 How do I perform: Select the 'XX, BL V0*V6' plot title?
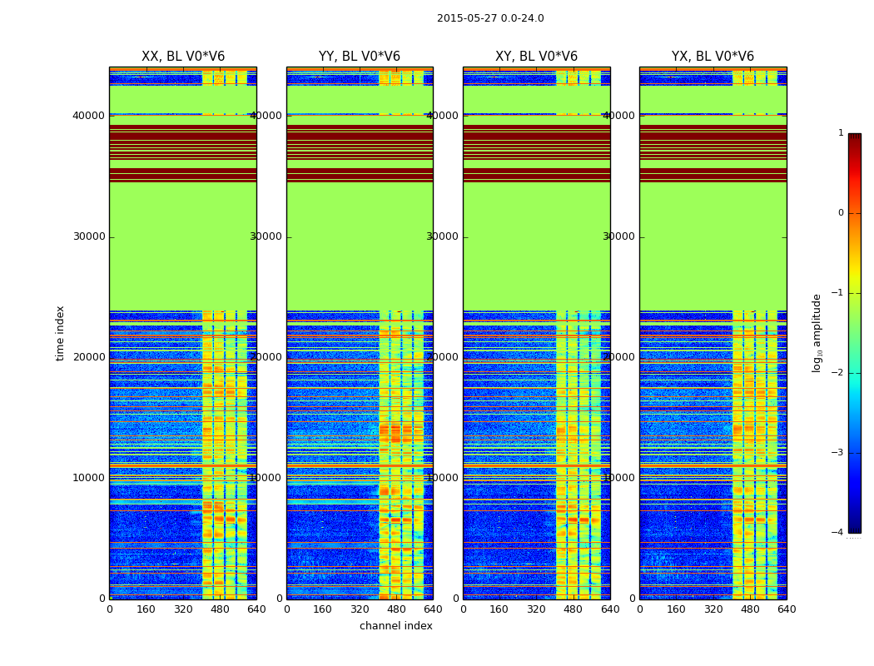(182, 57)
